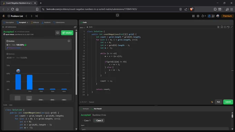This screenshot has height=132, width=235.
Task: Select Test Result tab
Action: 96,109
